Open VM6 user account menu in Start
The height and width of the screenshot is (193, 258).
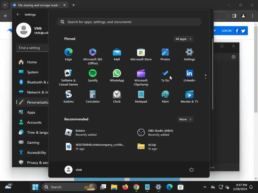pyautogui.click(x=73, y=170)
